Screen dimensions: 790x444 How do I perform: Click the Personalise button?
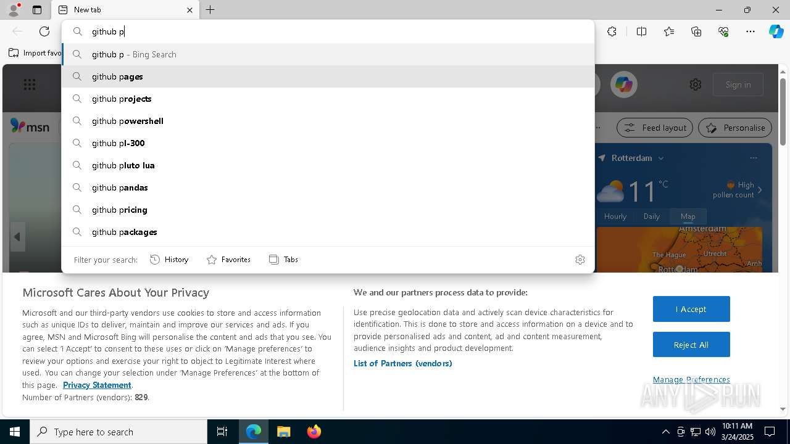[735, 128]
